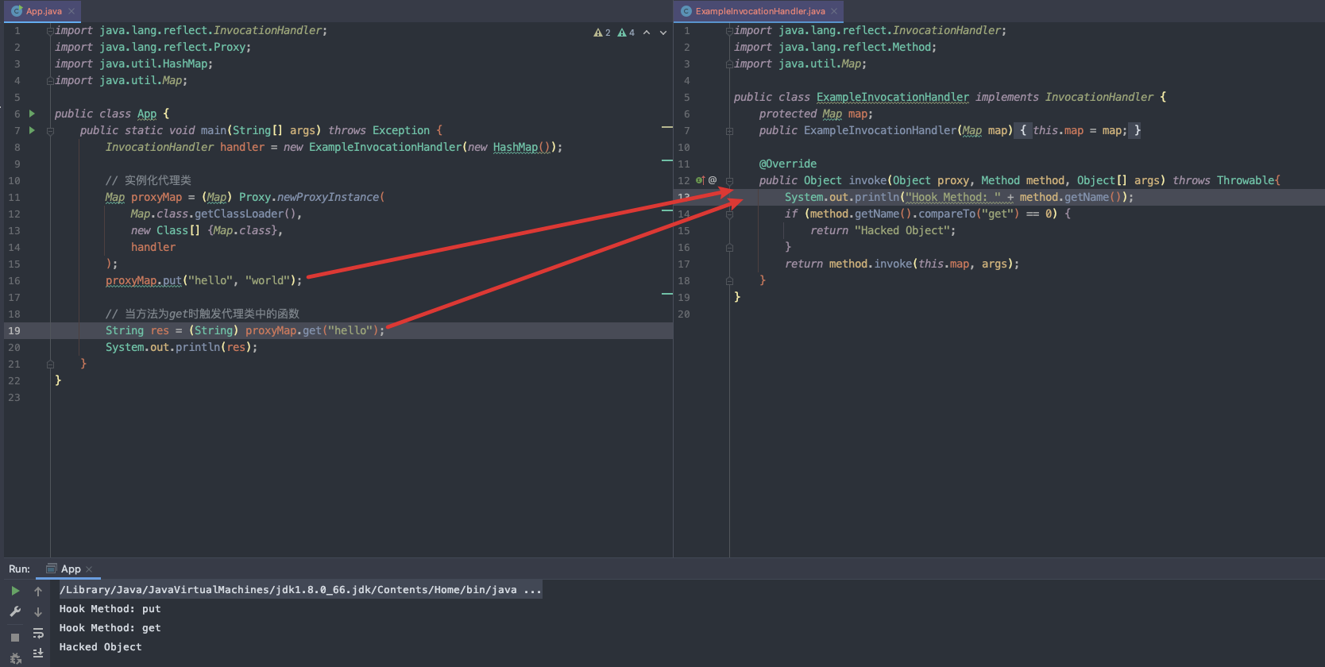Viewport: 1325px width, 667px height.
Task: Go to next highlighted error chevron
Action: tap(663, 33)
